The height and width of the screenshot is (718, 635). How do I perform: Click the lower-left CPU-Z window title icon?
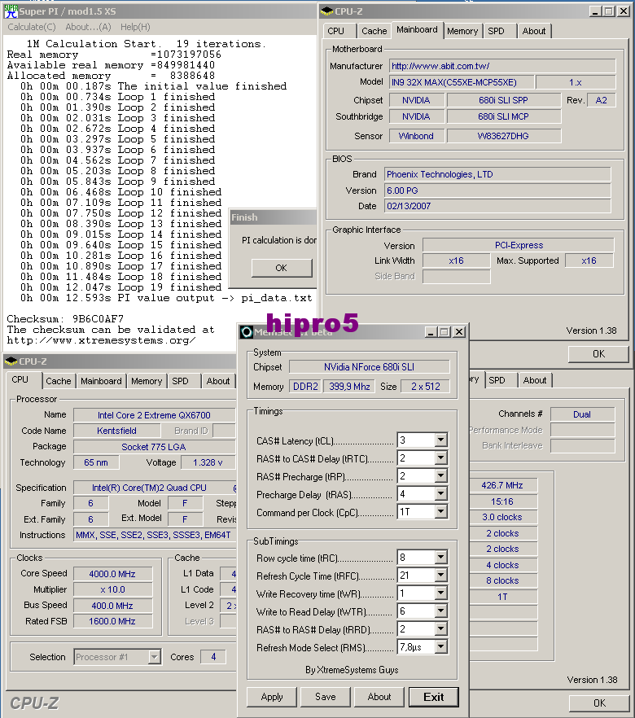11,361
